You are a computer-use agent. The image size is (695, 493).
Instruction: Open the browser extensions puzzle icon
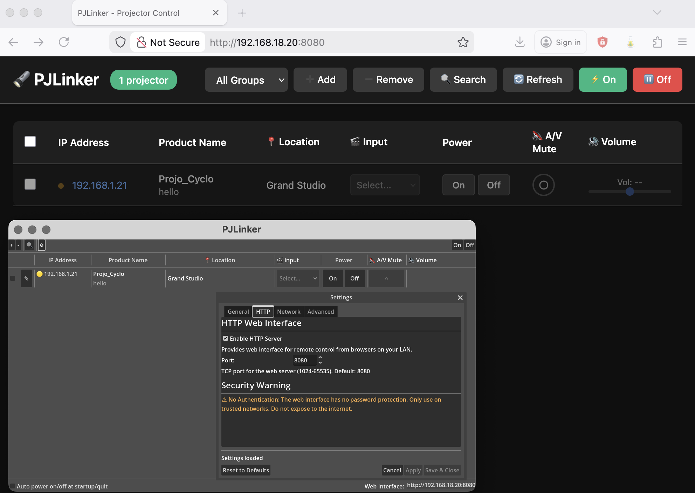[657, 42]
